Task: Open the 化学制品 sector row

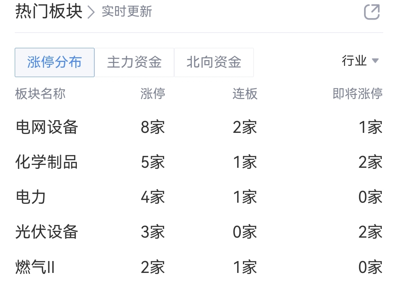Action: (x=199, y=162)
